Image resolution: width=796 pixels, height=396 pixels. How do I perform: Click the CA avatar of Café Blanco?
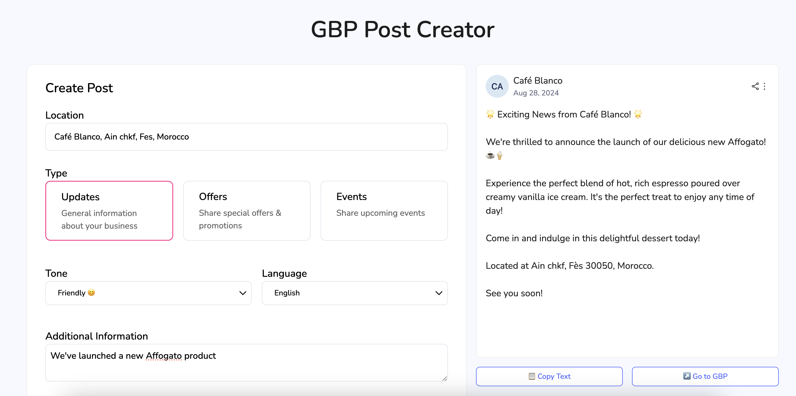pos(497,86)
